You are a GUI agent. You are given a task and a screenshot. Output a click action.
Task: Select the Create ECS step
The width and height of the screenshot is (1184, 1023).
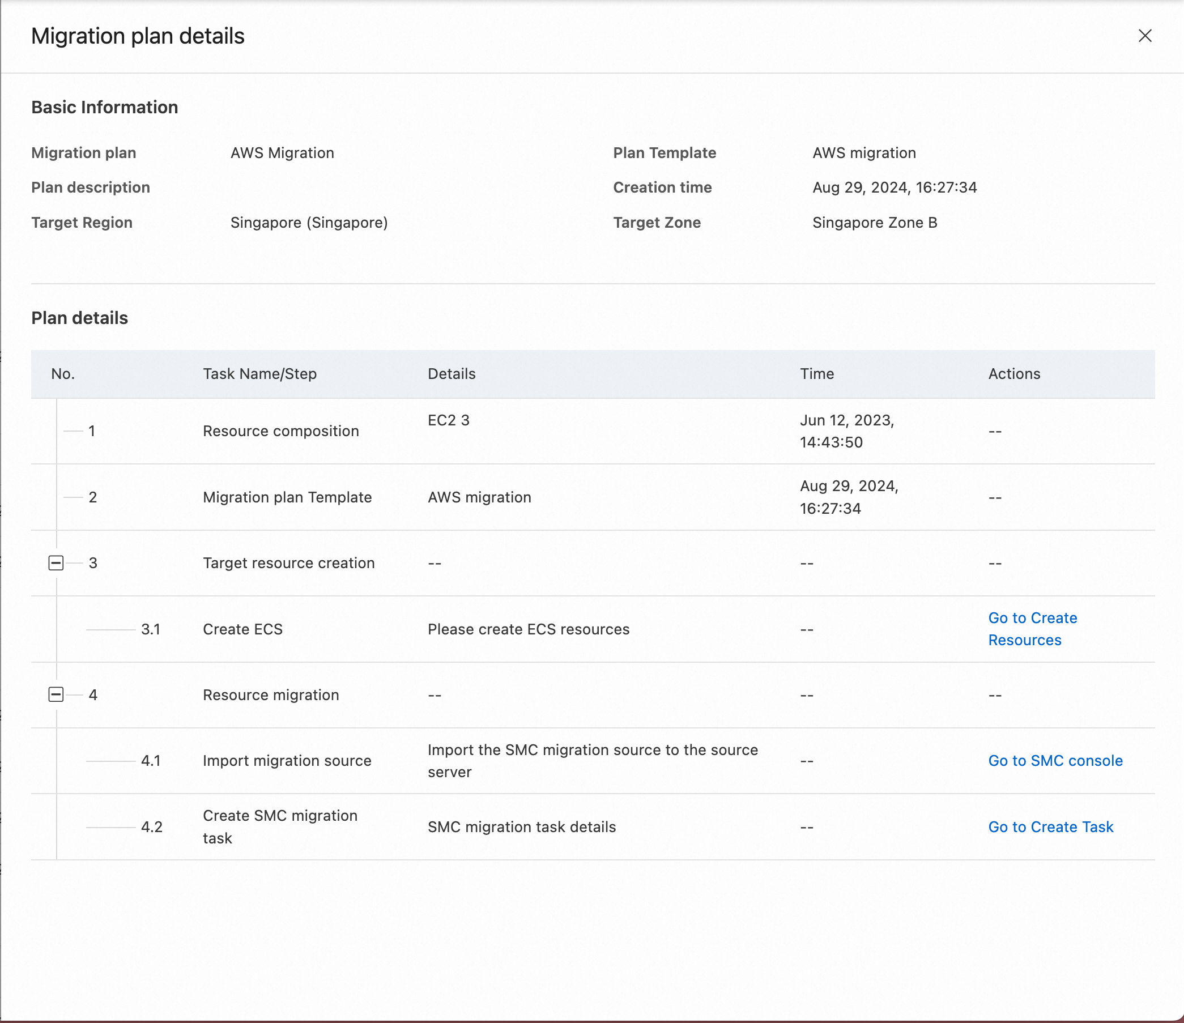[x=242, y=629]
